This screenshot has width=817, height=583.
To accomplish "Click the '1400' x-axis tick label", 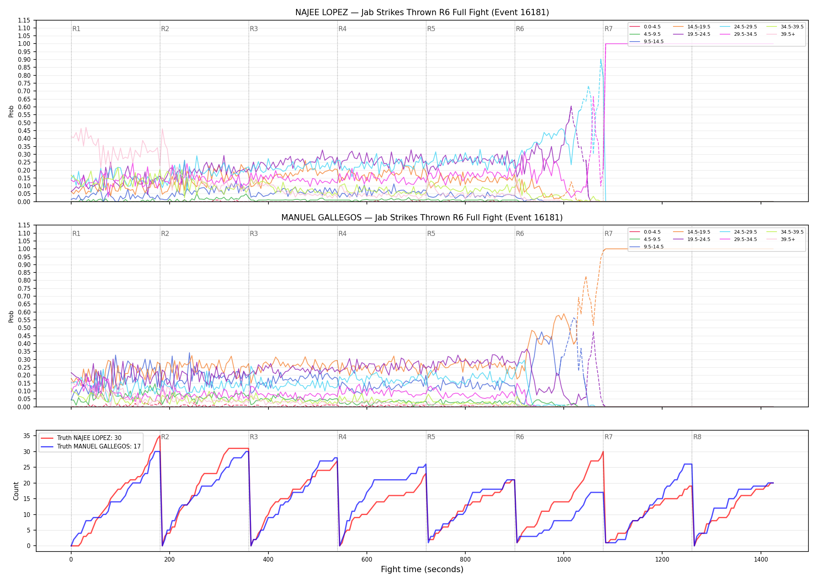I will (x=761, y=559).
